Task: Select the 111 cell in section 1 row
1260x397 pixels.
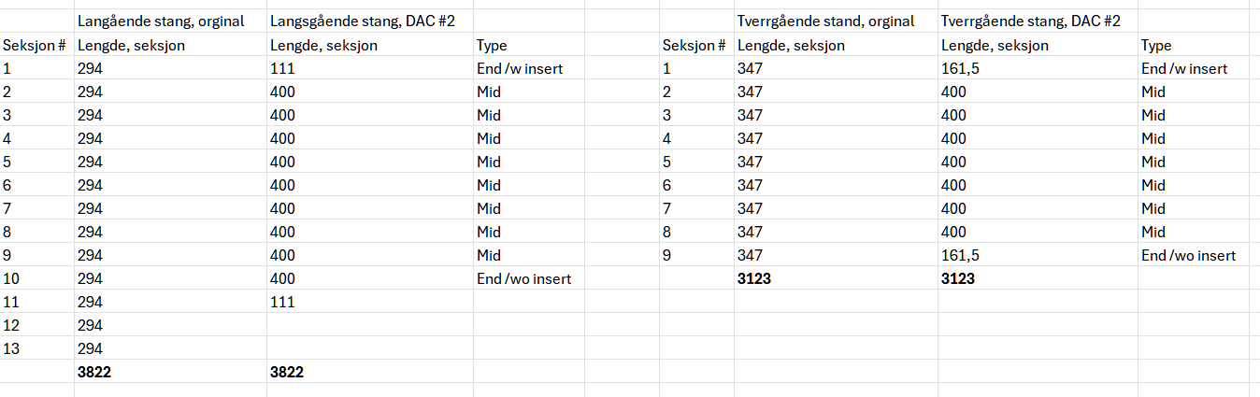Action: (x=282, y=68)
